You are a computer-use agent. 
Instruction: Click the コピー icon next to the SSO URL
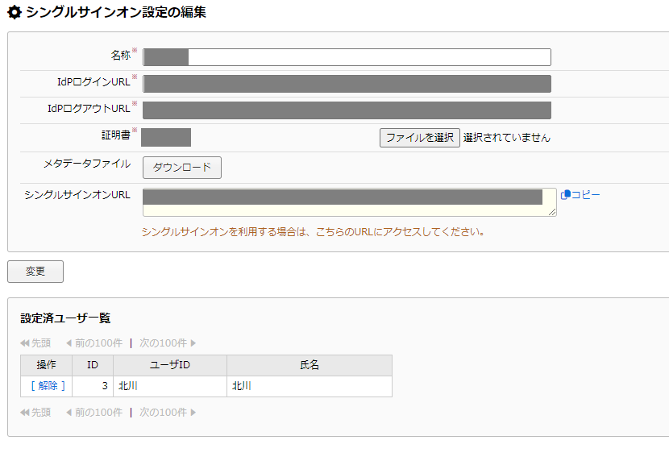[x=566, y=195]
